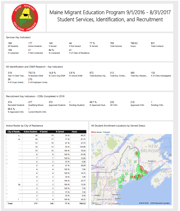The height and width of the screenshot is (211, 180).
Task: Select the 270 # of Employers Contacted card
Action: point(38,81)
